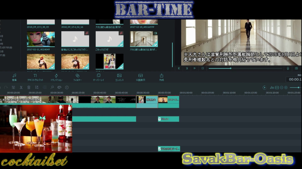The image size is (302, 169).
Task: Select the audio clip on the bottom music track
Action: click(169, 149)
